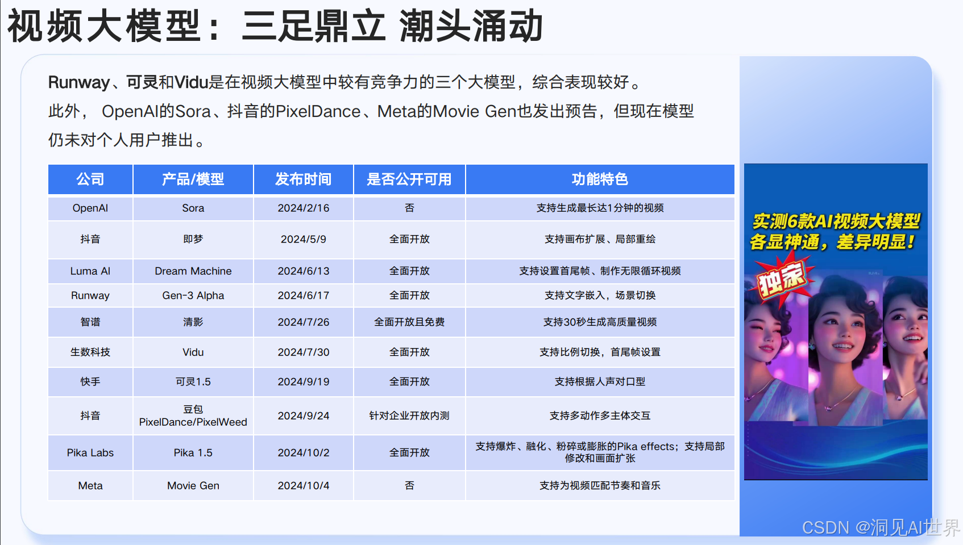
Task: Click the video model comparison thumbnail image
Action: pyautogui.click(x=836, y=322)
